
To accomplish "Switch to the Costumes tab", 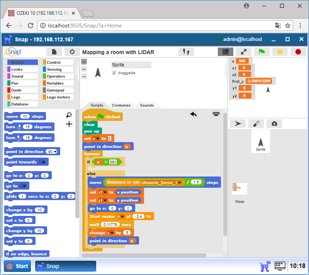I will pyautogui.click(x=121, y=105).
